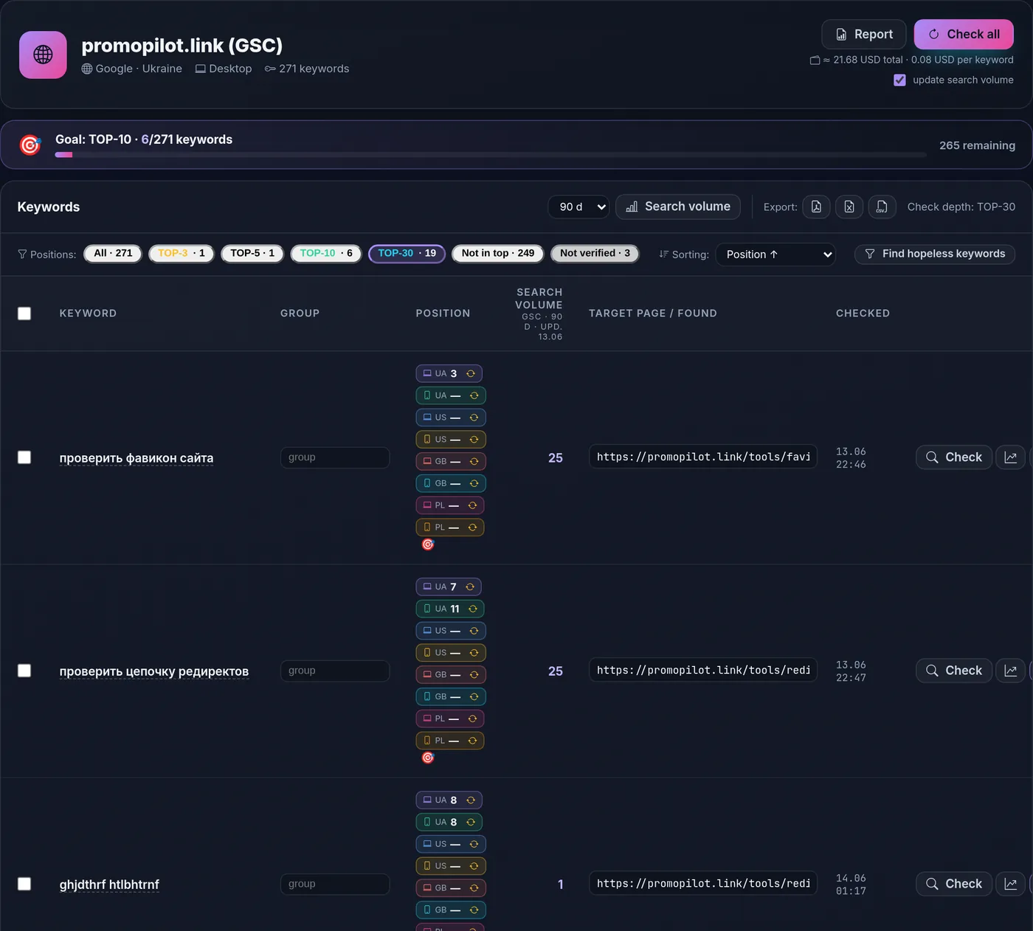
Task: Tick the select-all checkbox in table header
Action: pyautogui.click(x=24, y=314)
